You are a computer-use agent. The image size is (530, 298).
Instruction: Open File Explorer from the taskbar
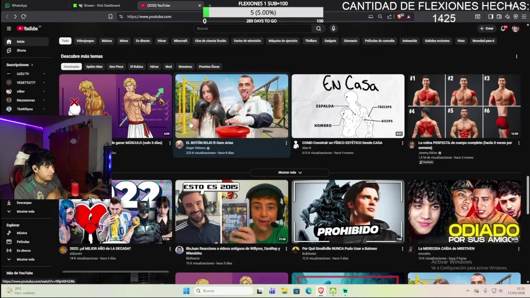[x=284, y=291]
